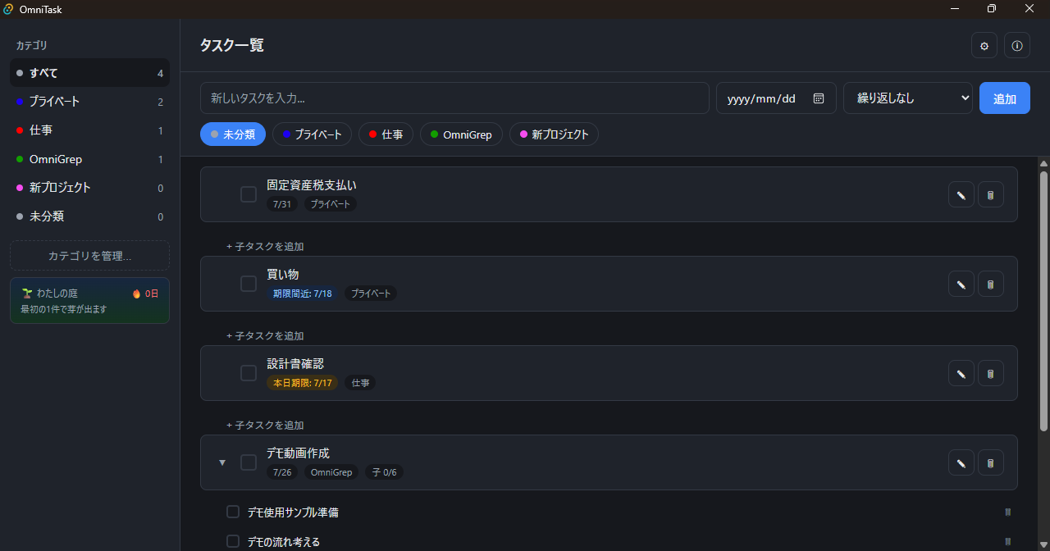Delete subtask デモの流れ考える via its icon
This screenshot has width=1050, height=551.
point(1008,542)
